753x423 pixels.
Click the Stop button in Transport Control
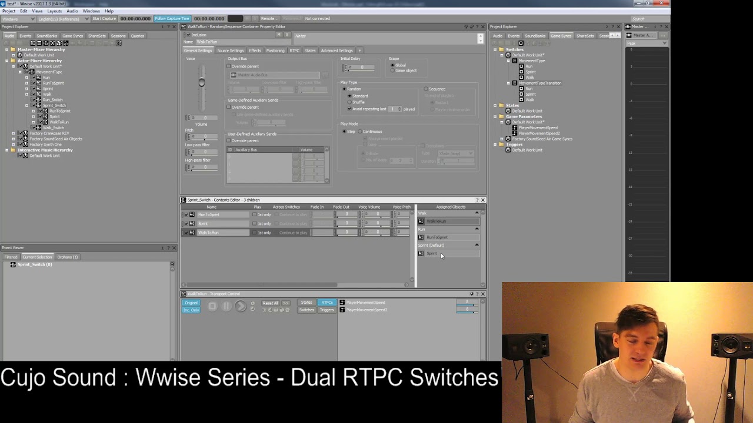pos(212,305)
